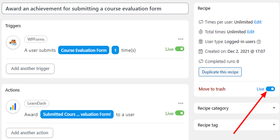Screen dimensions: 280x140
Task: Toggle the WPForms trigger Live switch
Action: pos(180,49)
